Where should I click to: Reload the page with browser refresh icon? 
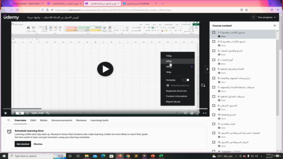[17, 10]
